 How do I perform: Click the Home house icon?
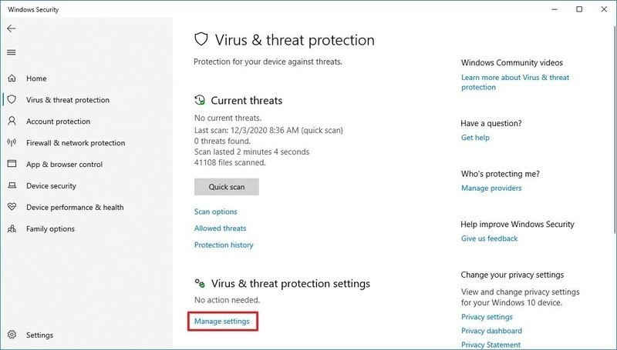[12, 78]
